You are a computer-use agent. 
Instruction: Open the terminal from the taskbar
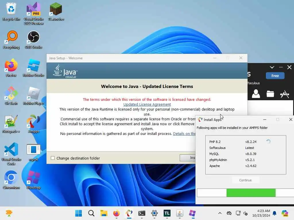(x=142, y=213)
